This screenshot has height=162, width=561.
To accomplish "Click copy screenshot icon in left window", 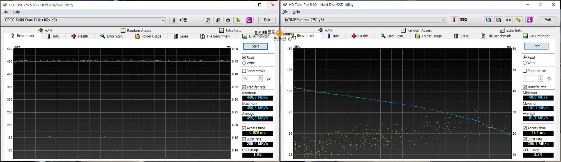I will click(218, 20).
